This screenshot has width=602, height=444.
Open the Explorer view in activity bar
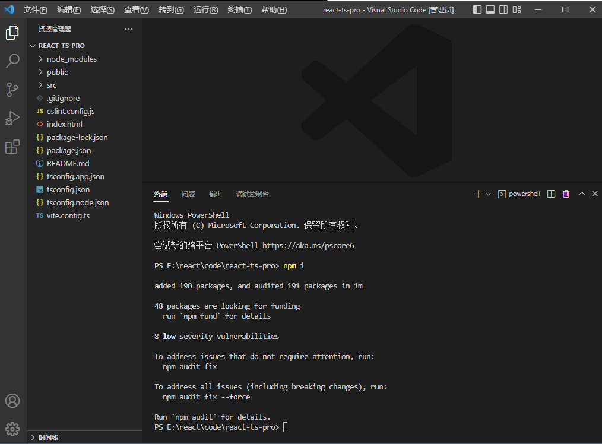click(12, 33)
